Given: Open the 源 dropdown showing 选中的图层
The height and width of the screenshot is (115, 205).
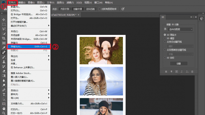Looking at the screenshot, I should click(180, 29).
